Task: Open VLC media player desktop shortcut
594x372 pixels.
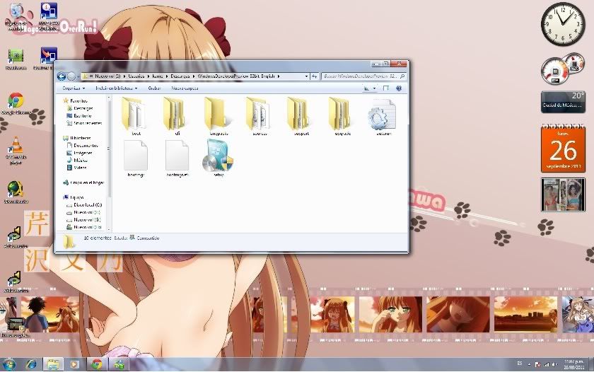Action: coord(16,150)
